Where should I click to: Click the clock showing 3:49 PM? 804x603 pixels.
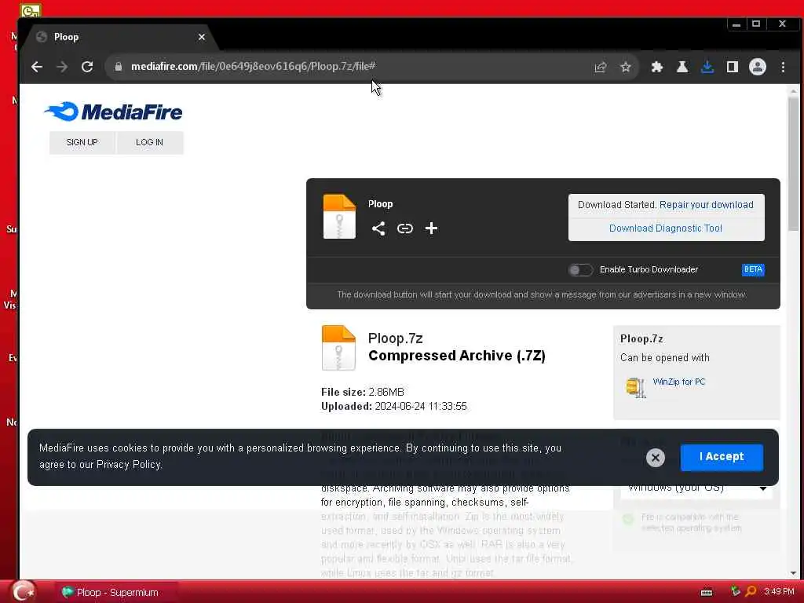(x=779, y=591)
